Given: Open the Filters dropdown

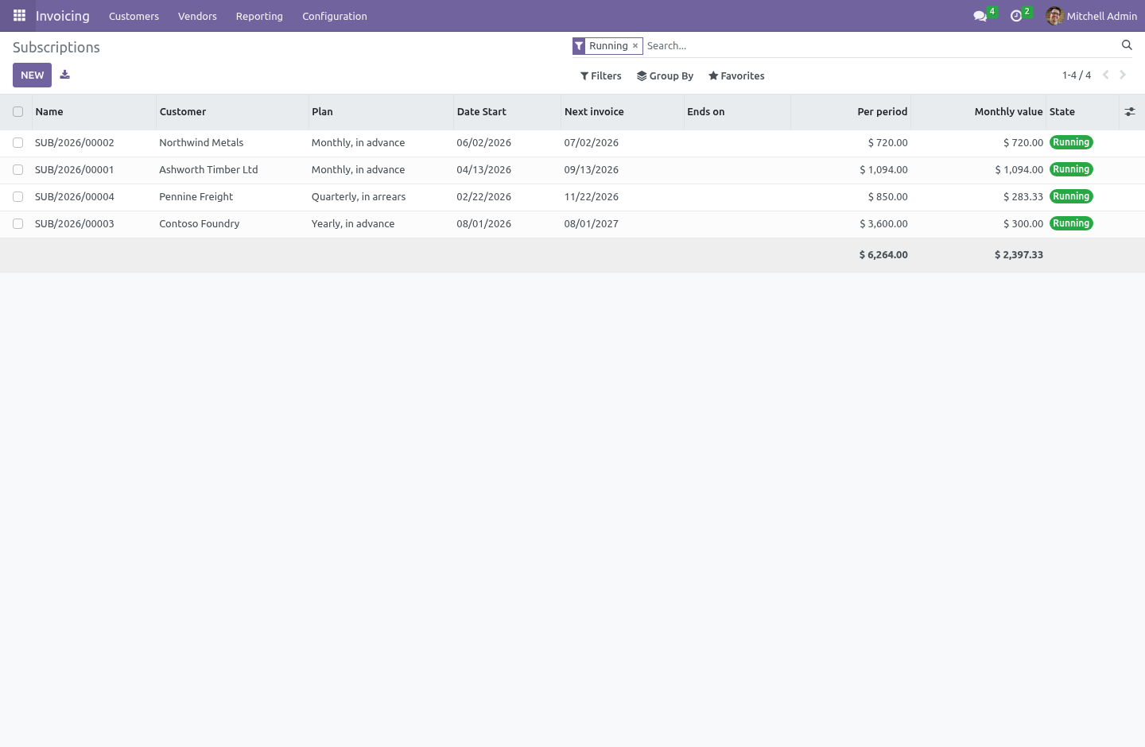Looking at the screenshot, I should coord(601,76).
